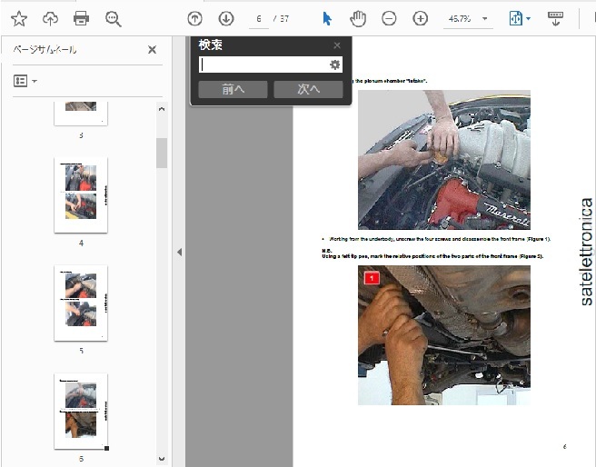The width and height of the screenshot is (596, 467).
Task: Select the arrow selection tool
Action: coord(327,18)
